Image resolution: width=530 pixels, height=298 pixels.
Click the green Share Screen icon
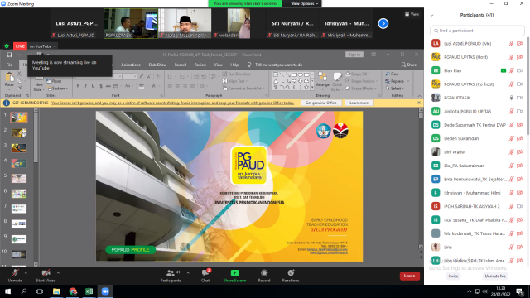pyautogui.click(x=234, y=272)
